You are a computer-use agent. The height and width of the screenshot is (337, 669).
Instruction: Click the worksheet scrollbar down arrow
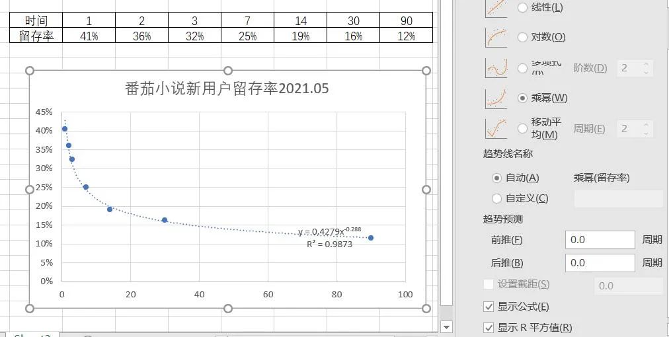(x=446, y=327)
